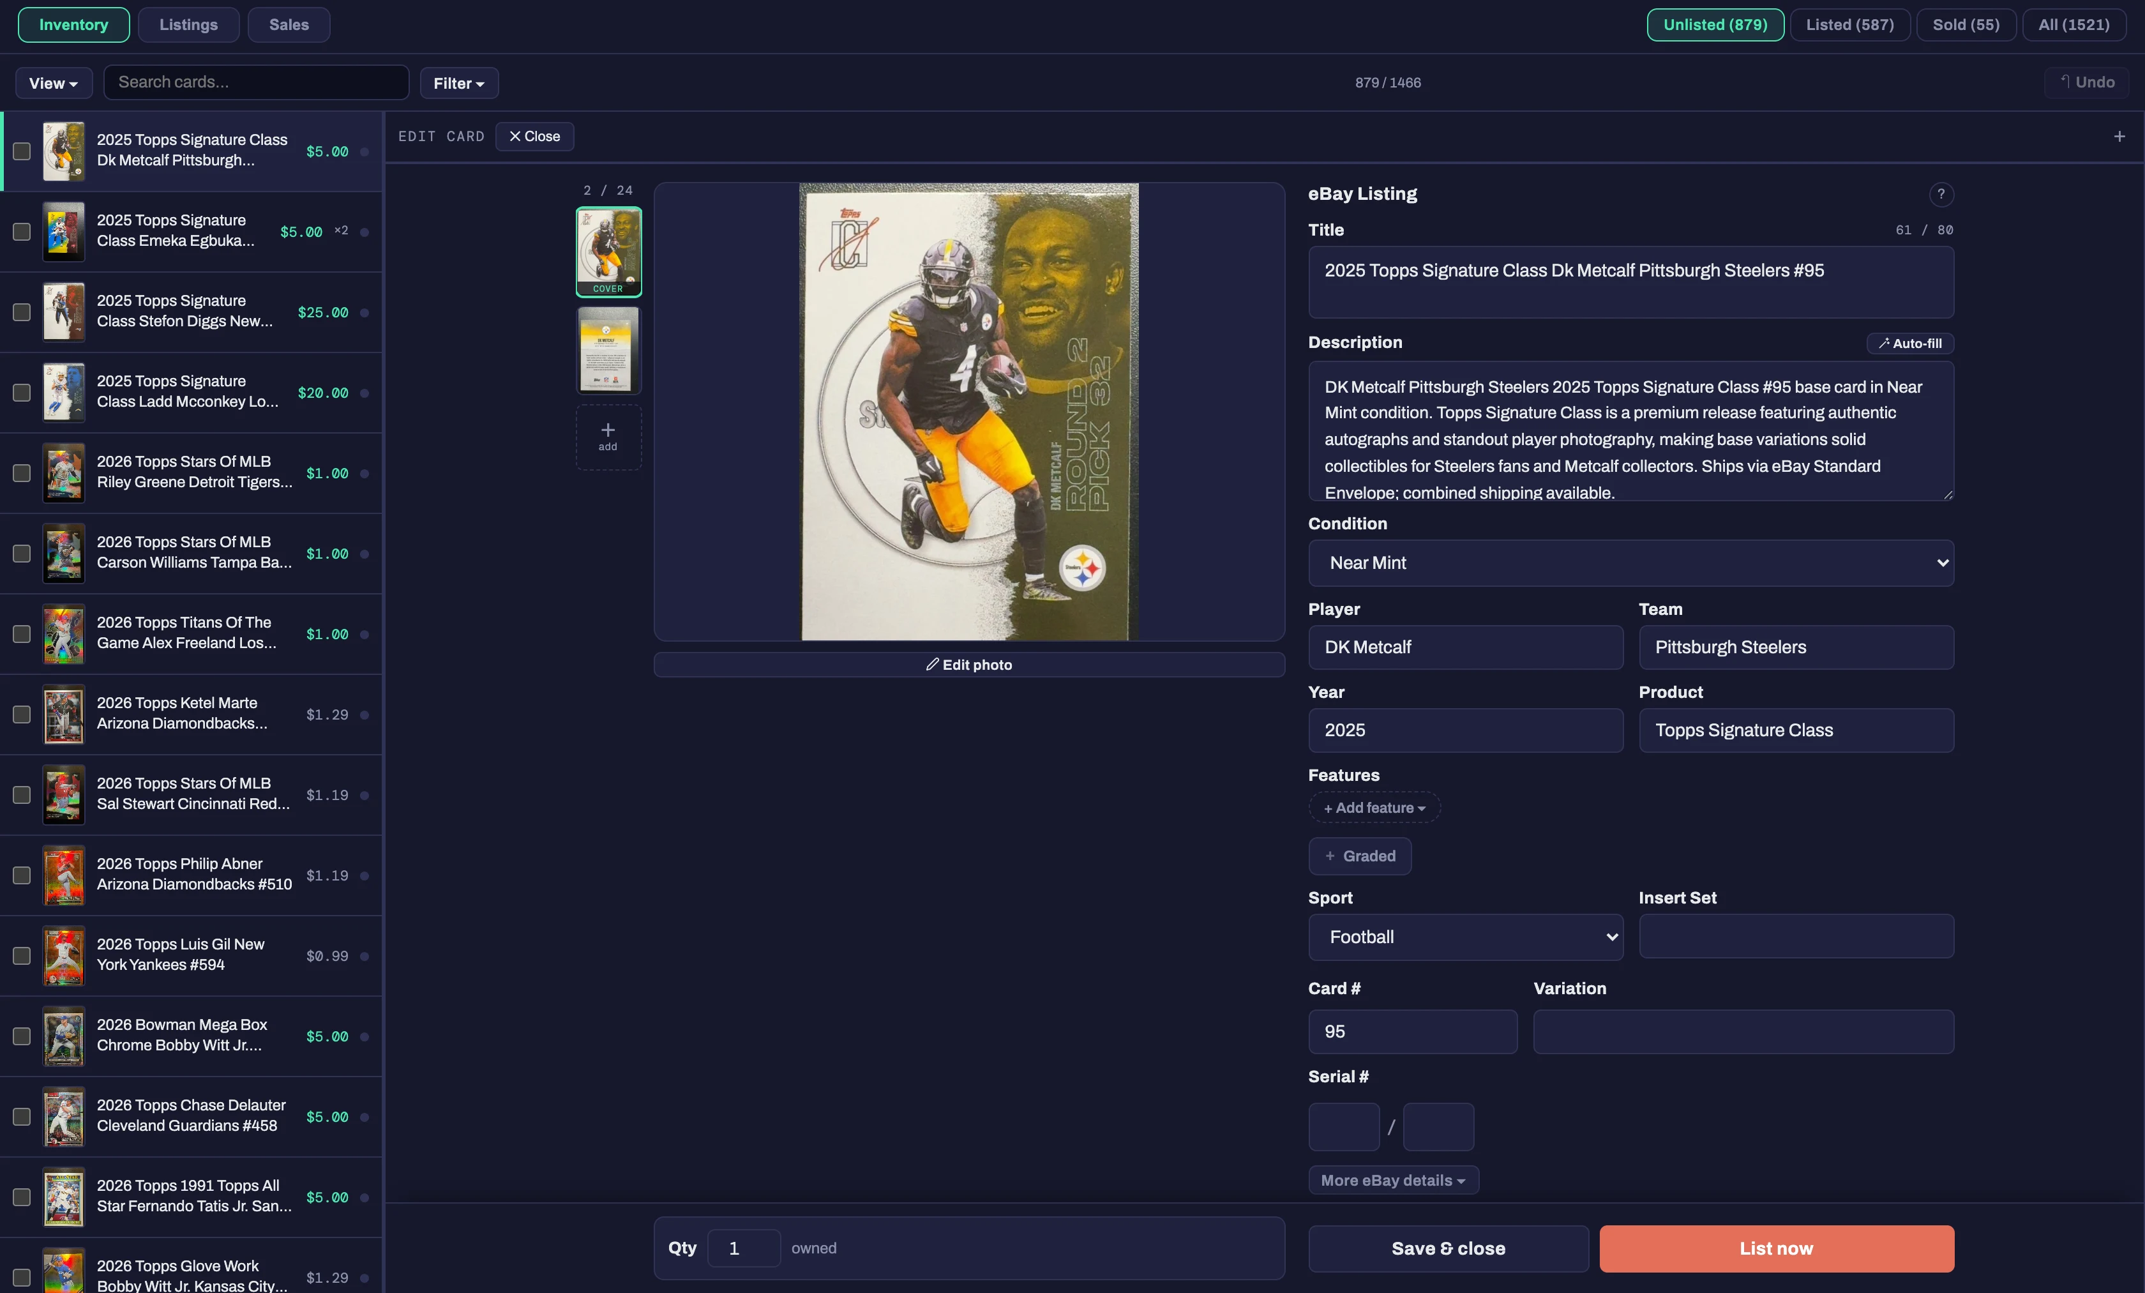Click the help question mark icon
Screen dimensions: 2145x1293
tap(1941, 194)
